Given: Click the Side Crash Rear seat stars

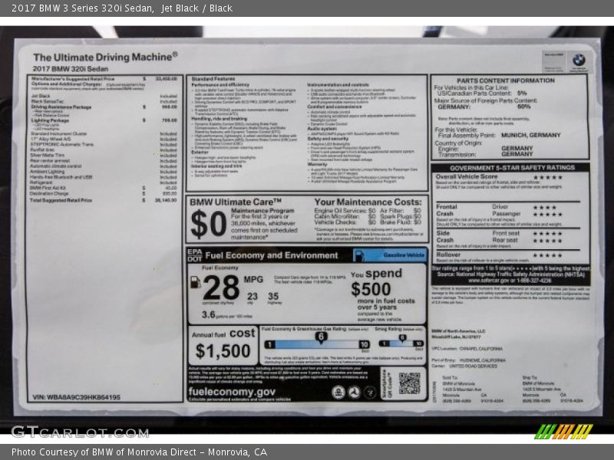Looking at the screenshot, I should (548, 241).
